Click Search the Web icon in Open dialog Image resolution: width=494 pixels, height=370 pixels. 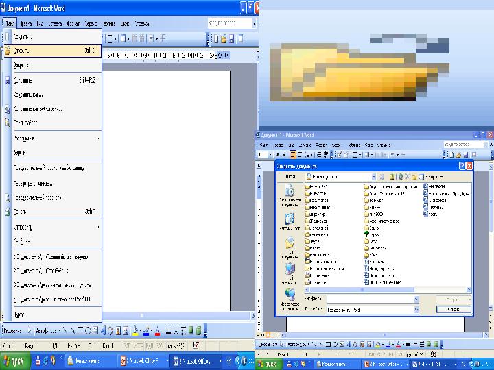(x=400, y=177)
